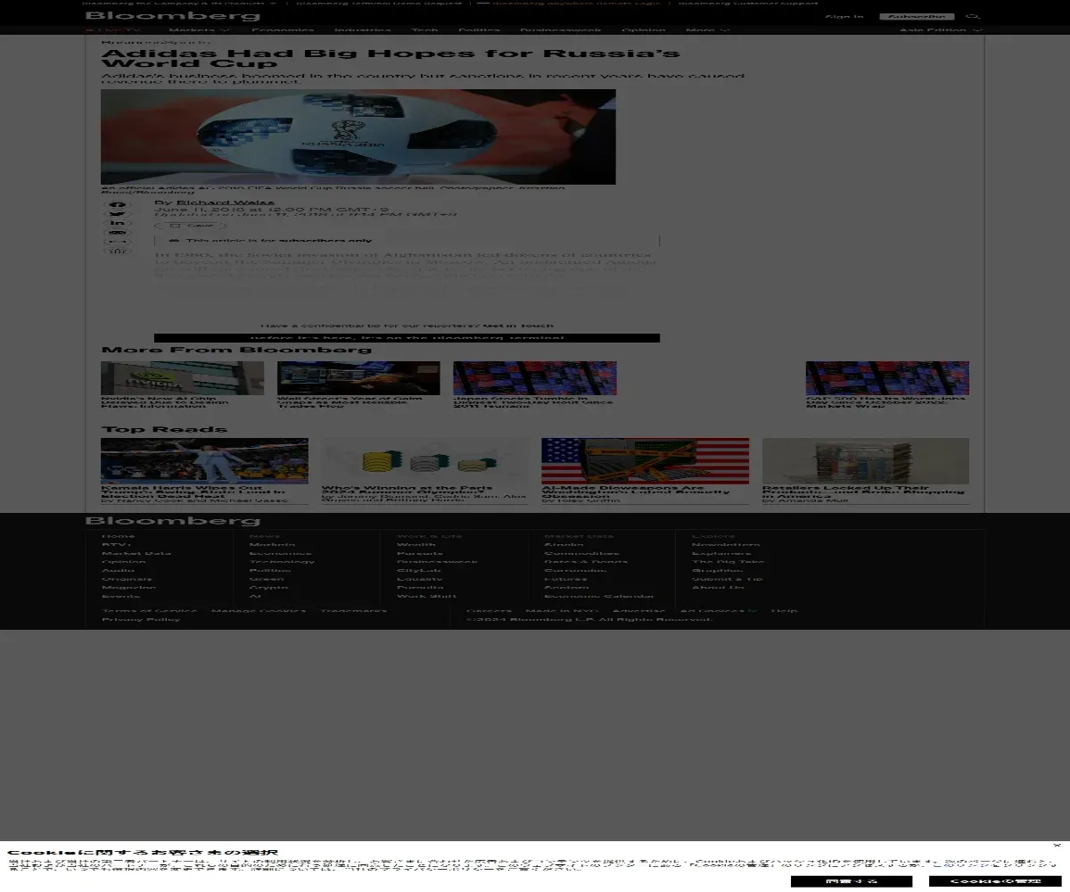The width and height of the screenshot is (1070, 892).
Task: Share article on LinkedIn
Action: click(118, 223)
